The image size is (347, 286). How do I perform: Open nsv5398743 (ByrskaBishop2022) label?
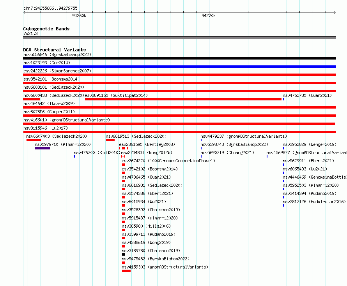234,144
